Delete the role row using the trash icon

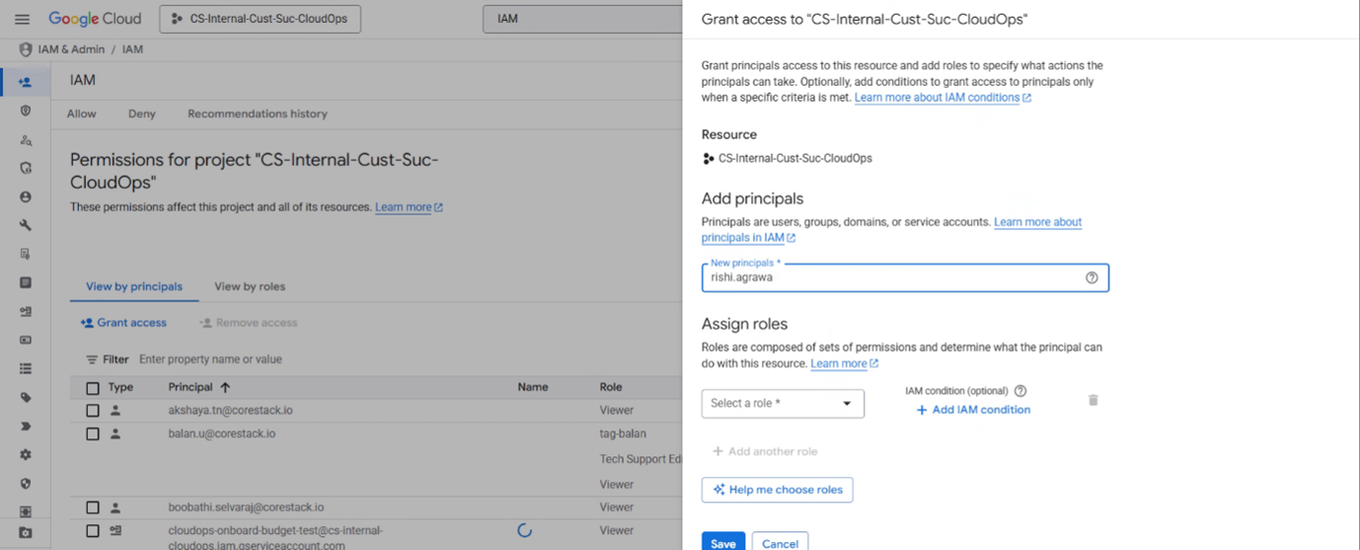tap(1093, 400)
